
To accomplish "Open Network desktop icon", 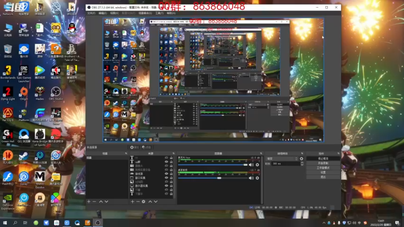I will [8, 9].
